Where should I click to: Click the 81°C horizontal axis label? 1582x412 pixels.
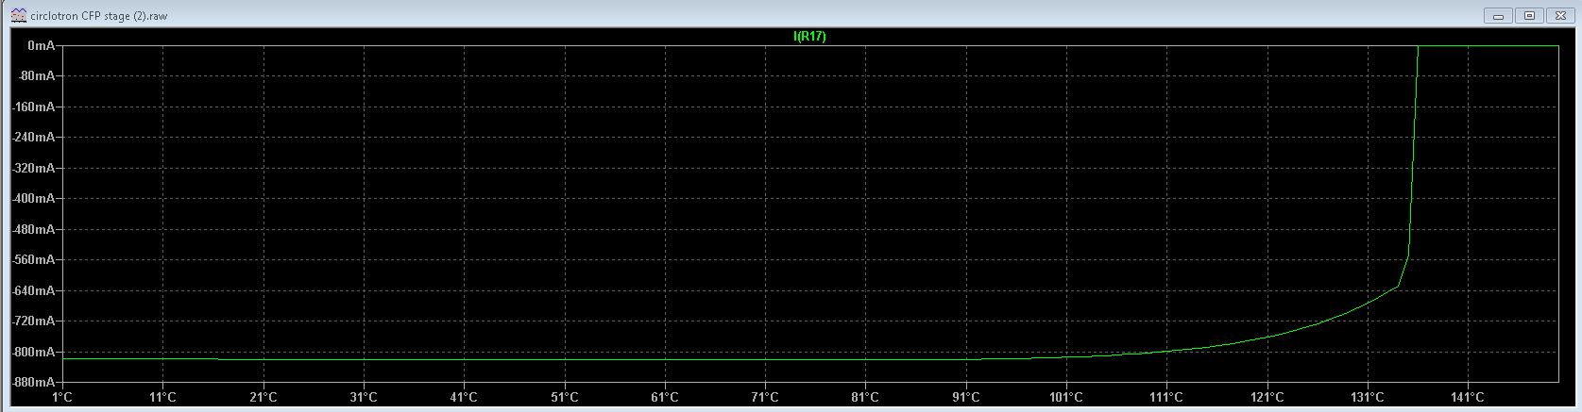(865, 397)
